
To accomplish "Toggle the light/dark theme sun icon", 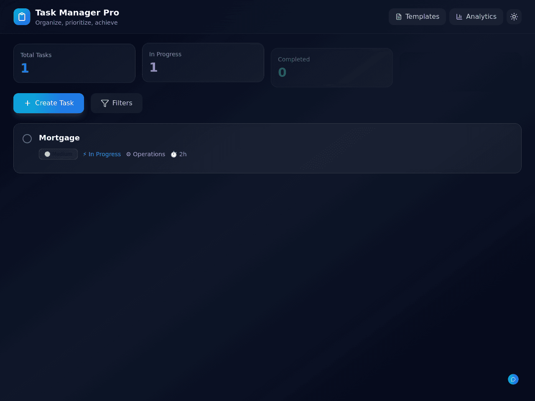I will (514, 17).
